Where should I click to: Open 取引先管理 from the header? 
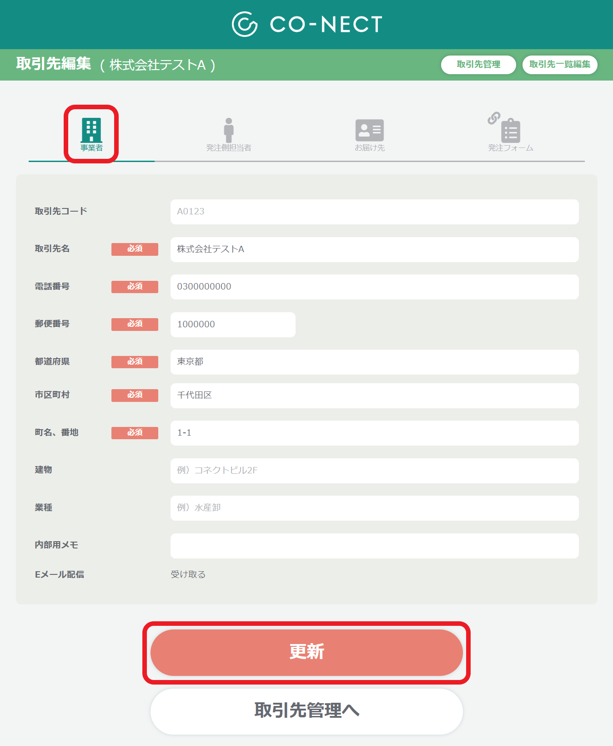pyautogui.click(x=478, y=65)
